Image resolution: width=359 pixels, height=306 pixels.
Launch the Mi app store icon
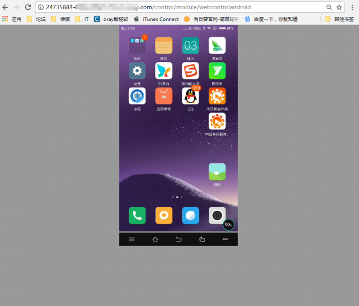164,96
